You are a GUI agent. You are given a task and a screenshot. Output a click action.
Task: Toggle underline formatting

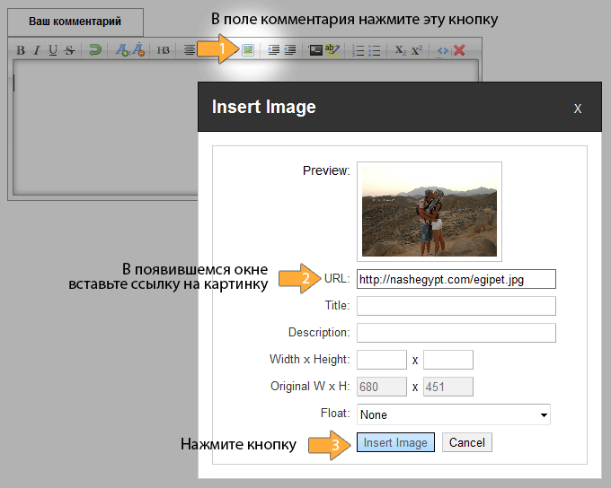[53, 50]
